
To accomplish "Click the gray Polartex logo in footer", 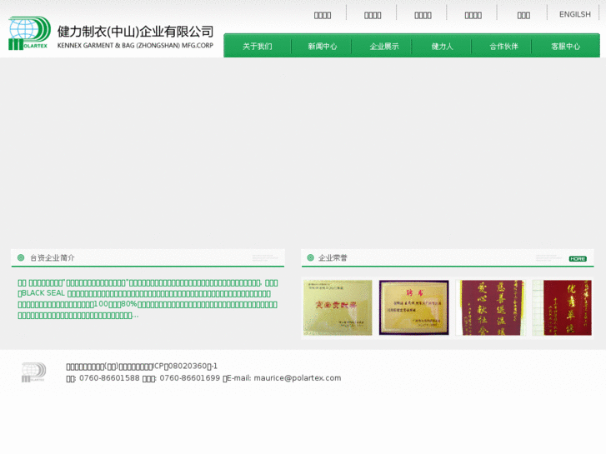I will coord(33,372).
